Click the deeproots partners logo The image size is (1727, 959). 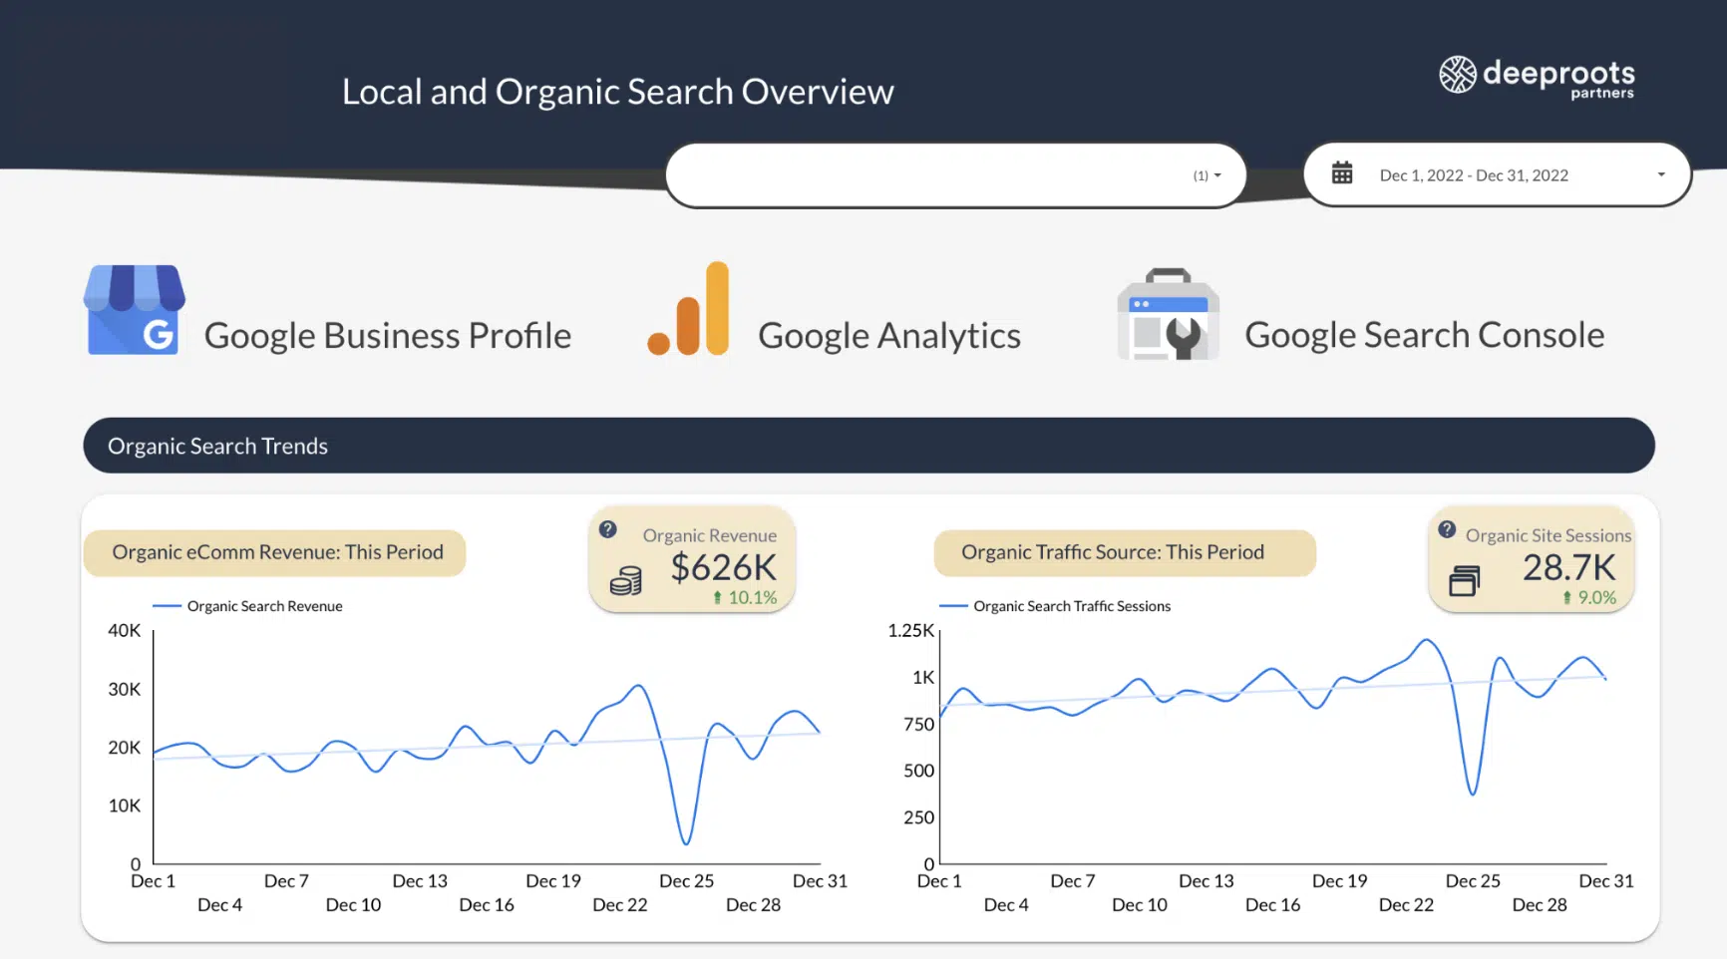click(1537, 77)
